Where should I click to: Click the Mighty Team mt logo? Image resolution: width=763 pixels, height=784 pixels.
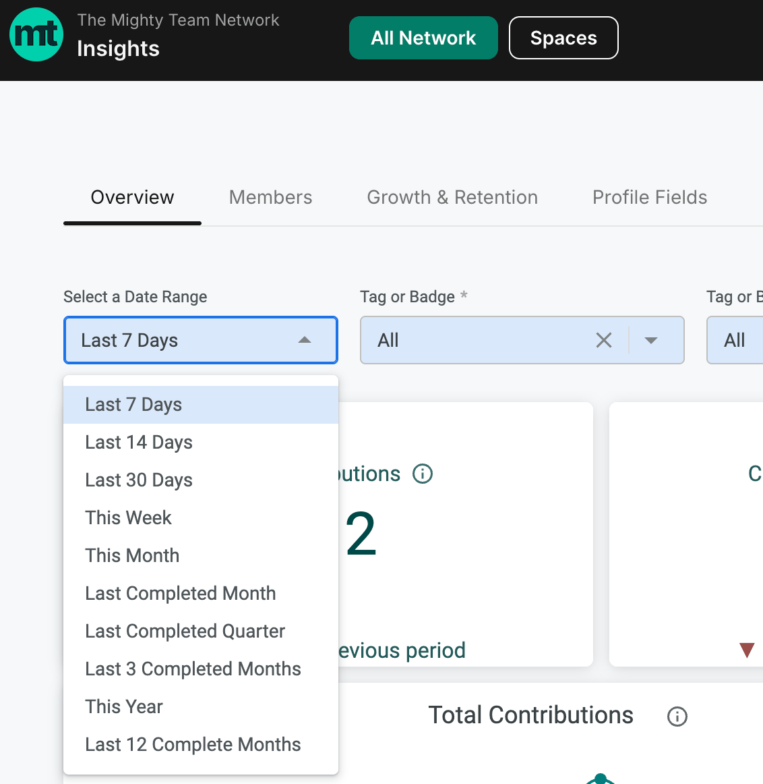pyautogui.click(x=36, y=34)
